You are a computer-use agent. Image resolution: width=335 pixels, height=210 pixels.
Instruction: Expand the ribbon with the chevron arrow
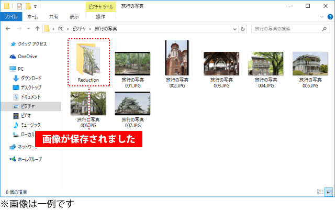tap(322, 17)
